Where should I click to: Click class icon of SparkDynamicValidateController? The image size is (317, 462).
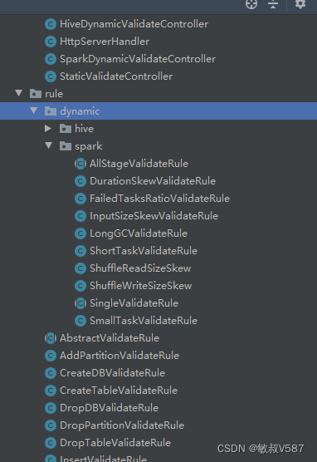tap(51, 59)
